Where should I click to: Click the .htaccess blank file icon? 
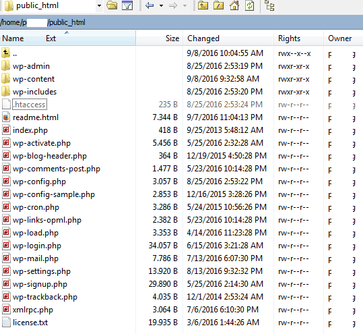6,104
